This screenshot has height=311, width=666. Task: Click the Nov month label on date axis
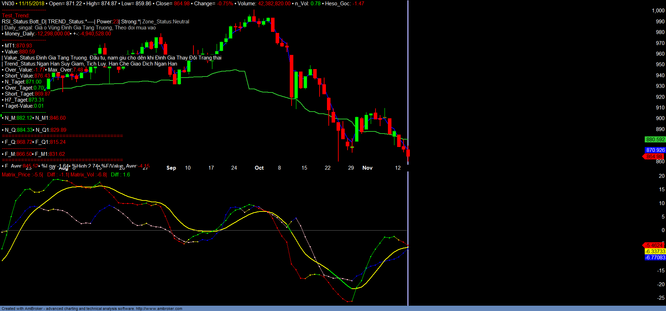pyautogui.click(x=367, y=168)
